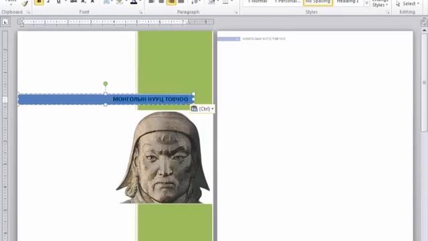
Task: Click the green rotation handle of text box
Action: coord(106,84)
